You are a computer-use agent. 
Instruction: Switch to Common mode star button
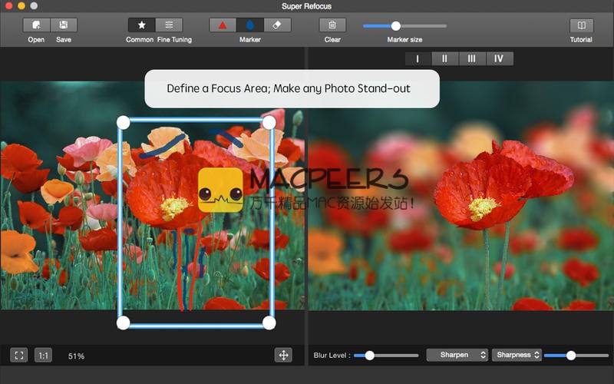click(141, 25)
